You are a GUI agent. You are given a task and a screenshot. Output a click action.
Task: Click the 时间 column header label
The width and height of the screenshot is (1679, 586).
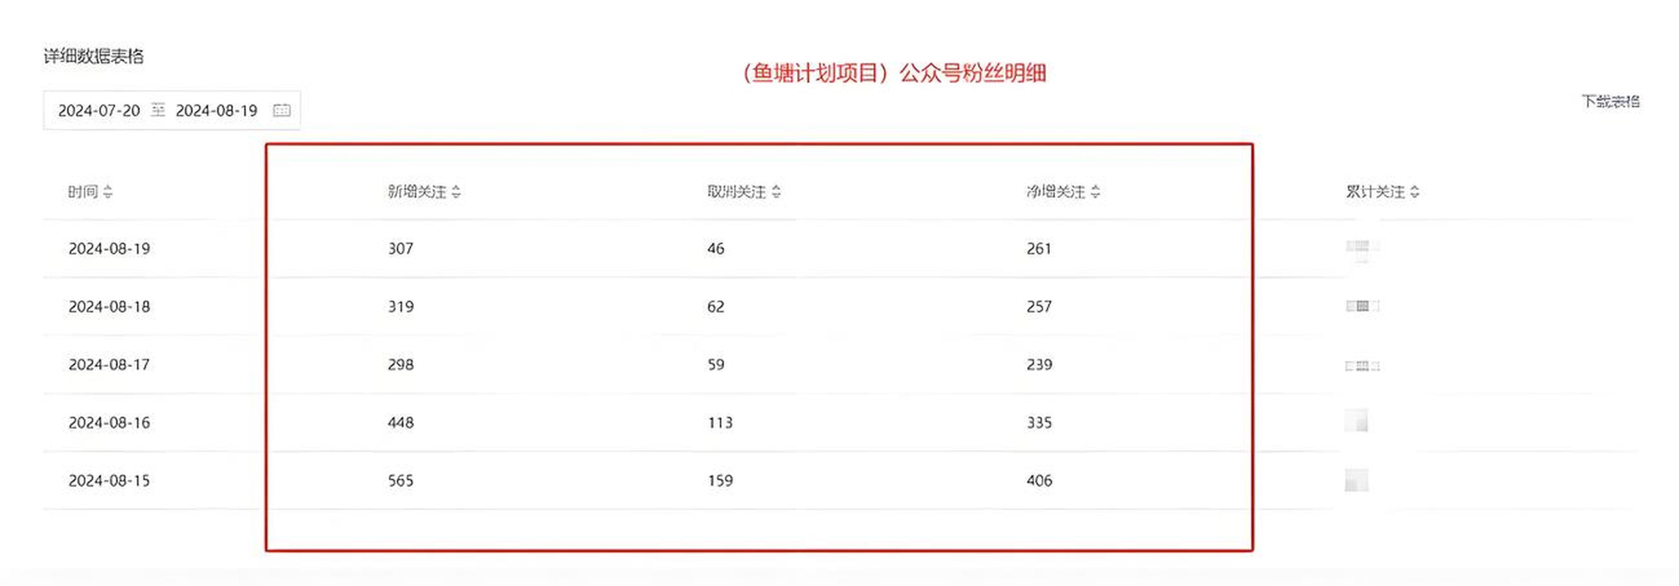[x=83, y=192]
